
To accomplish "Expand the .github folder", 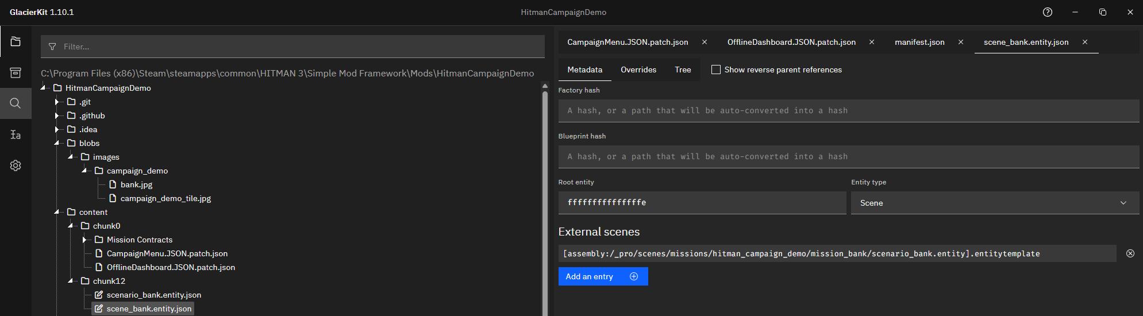I will coord(57,115).
